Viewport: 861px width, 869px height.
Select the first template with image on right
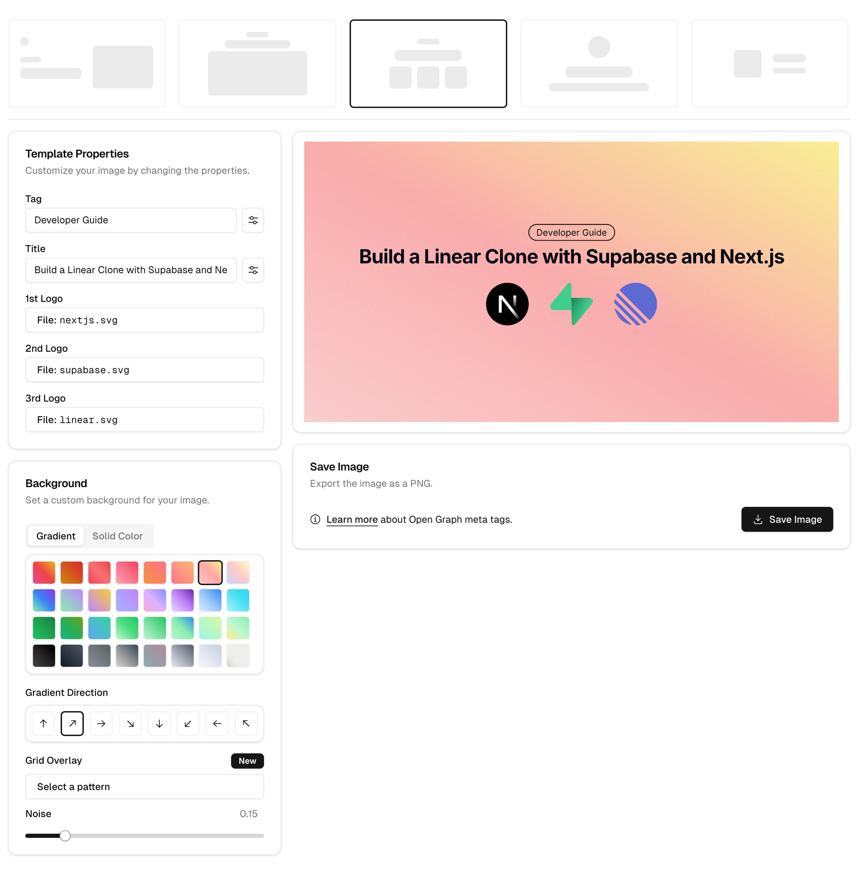[x=87, y=63]
